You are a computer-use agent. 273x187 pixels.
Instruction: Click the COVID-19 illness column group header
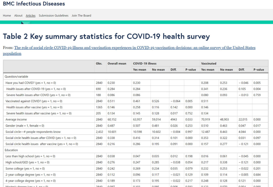[x=145, y=63]
